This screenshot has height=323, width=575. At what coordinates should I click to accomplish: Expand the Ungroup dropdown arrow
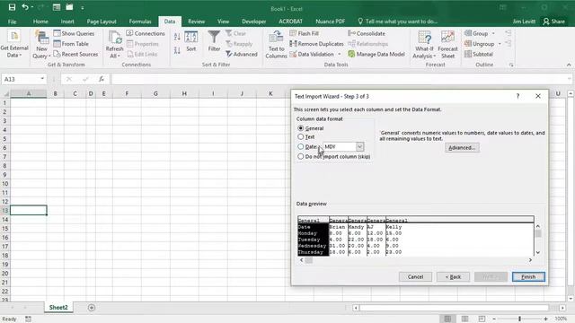tap(500, 44)
